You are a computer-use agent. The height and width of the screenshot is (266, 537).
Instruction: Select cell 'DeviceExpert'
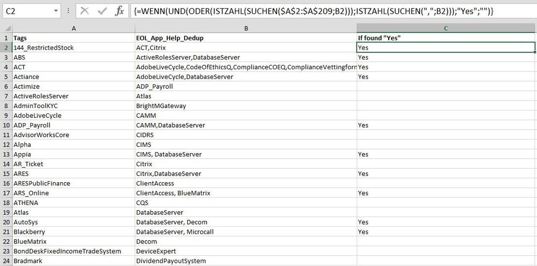pos(246,251)
